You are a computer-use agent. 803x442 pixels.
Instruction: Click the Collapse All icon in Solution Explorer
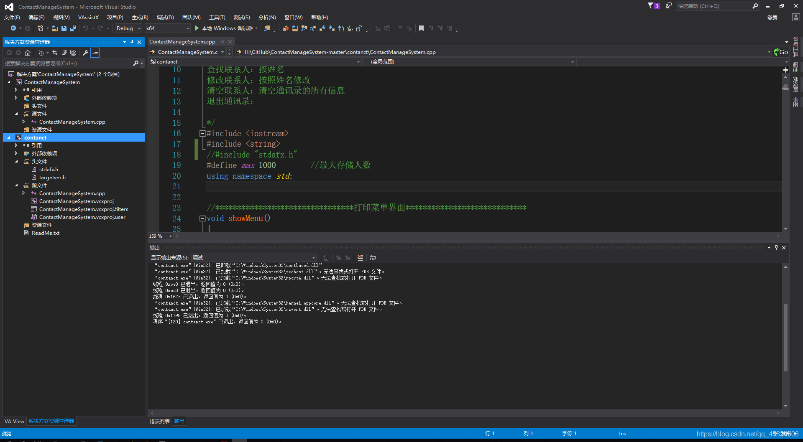[x=64, y=53]
